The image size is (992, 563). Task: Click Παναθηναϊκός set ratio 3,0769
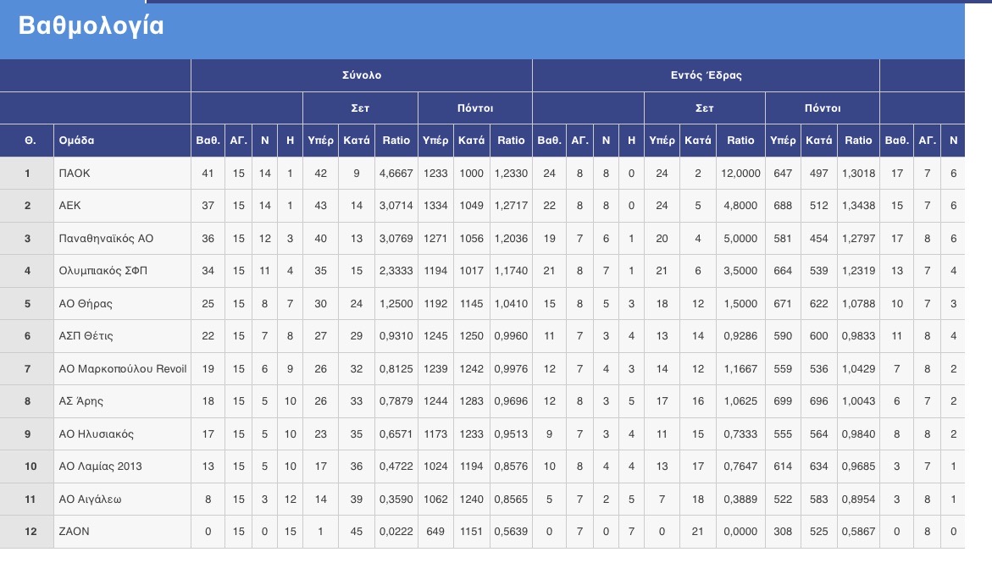[396, 239]
